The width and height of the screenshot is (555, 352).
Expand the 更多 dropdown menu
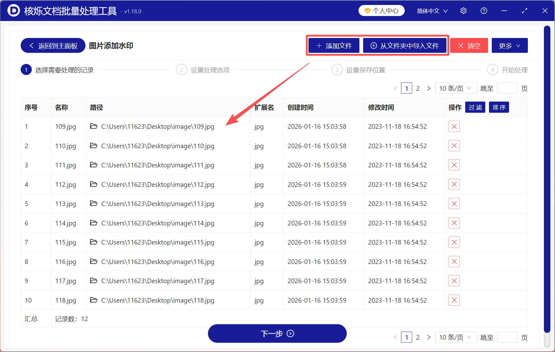click(x=509, y=45)
